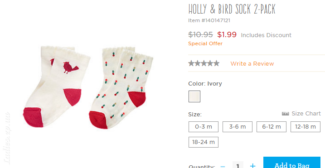
Task: Choose size 6-12 m
Action: pos(272,127)
